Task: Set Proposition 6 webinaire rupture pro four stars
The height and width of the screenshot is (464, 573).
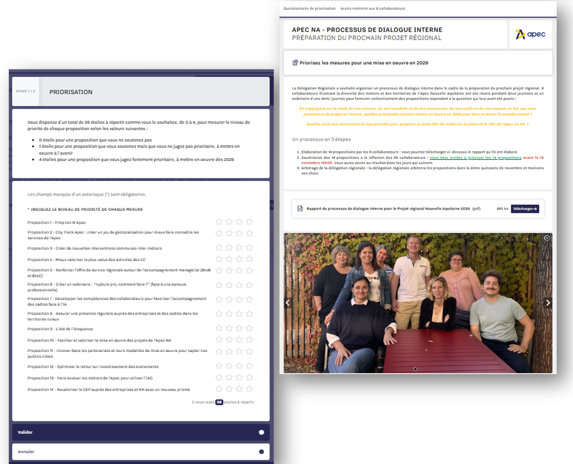Action: (249, 285)
